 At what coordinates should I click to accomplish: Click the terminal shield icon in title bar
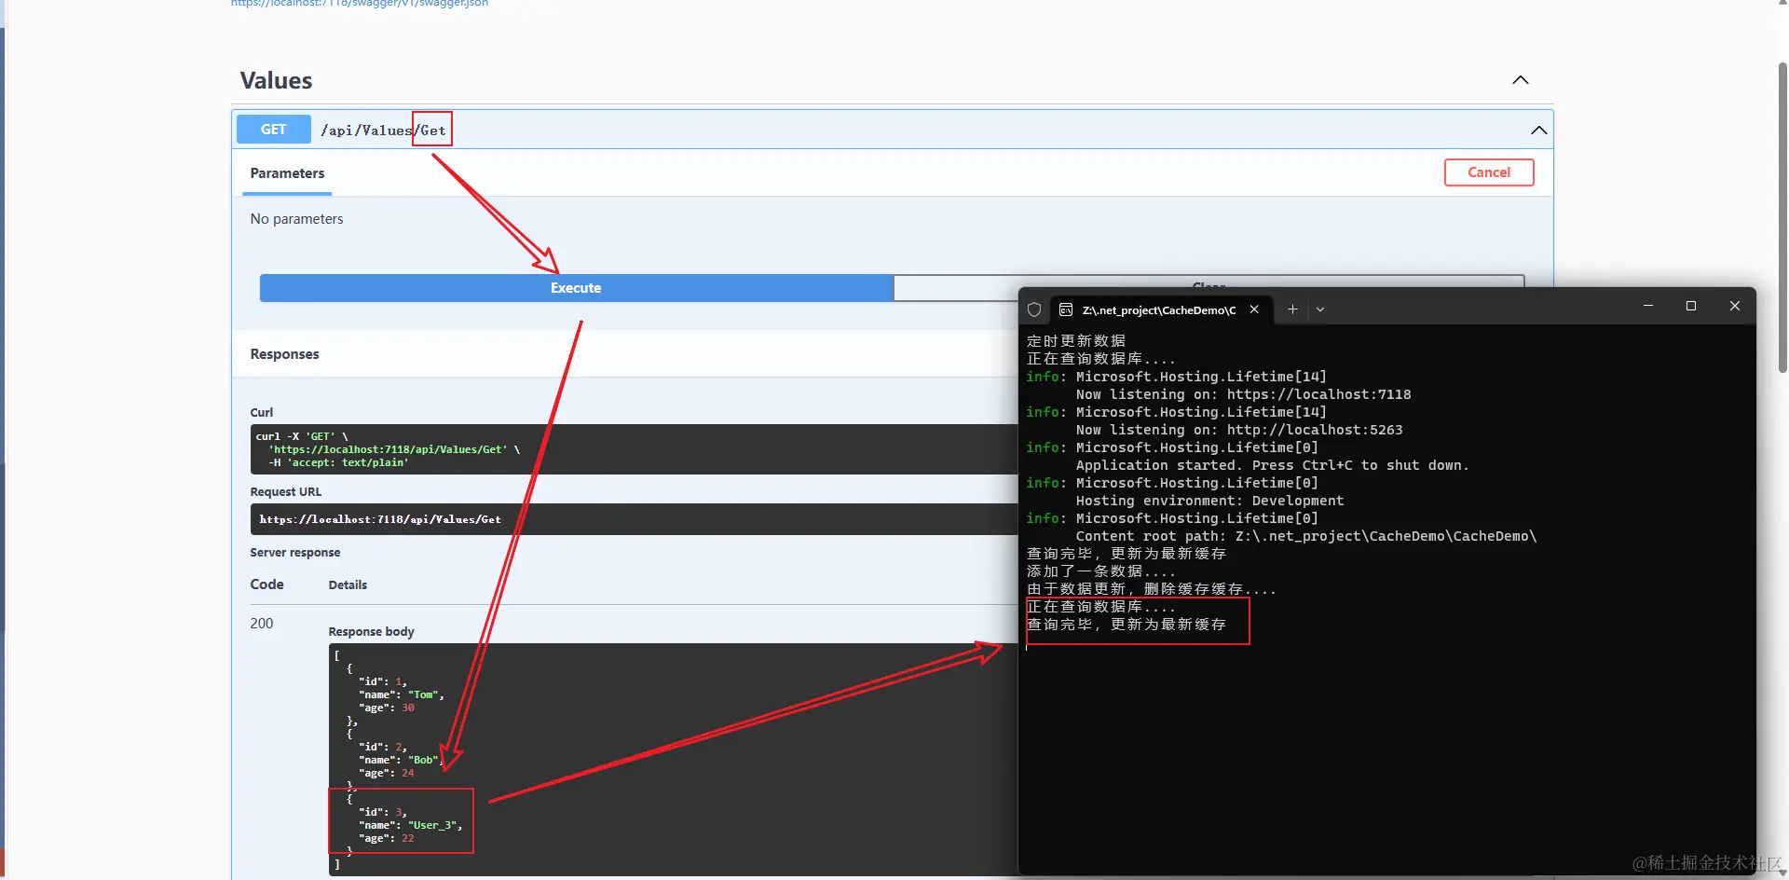(x=1034, y=309)
